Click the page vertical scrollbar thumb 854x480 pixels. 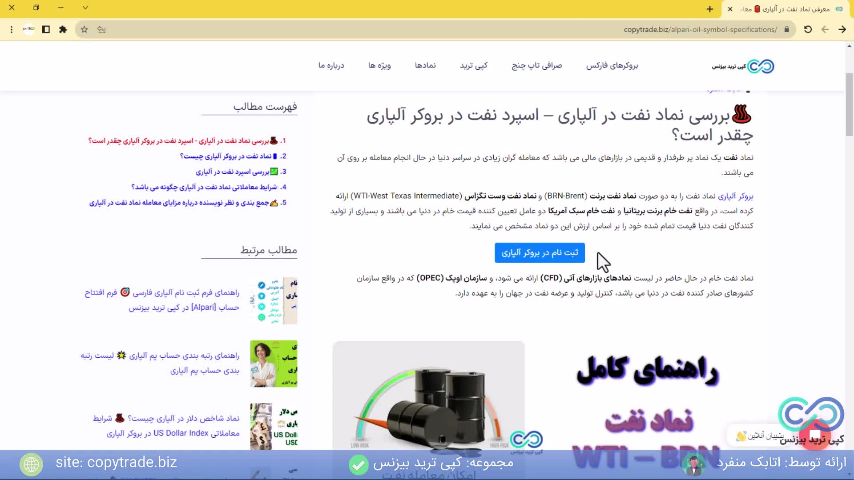tap(849, 104)
